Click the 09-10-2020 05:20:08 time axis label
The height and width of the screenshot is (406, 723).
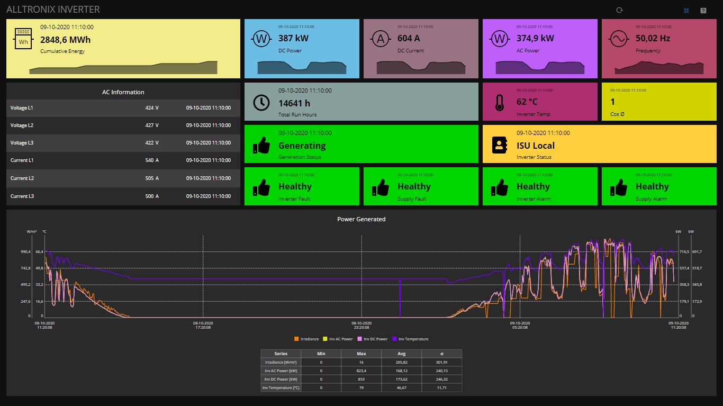(520, 325)
